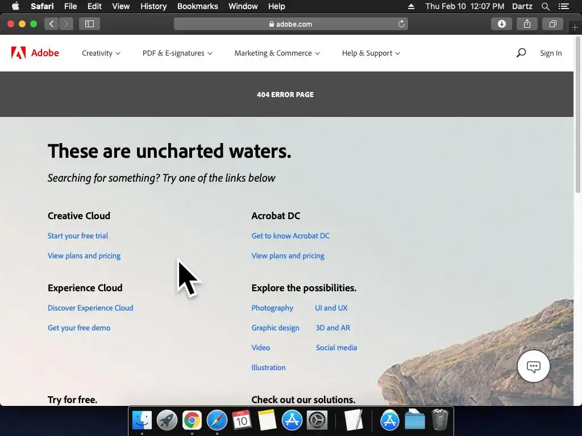
Task: Open the App Store icon beside System Preferences
Action: [x=292, y=421]
